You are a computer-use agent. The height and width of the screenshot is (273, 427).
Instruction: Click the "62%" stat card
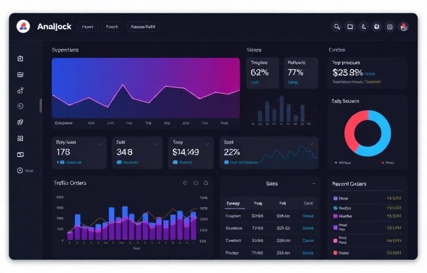263,73
